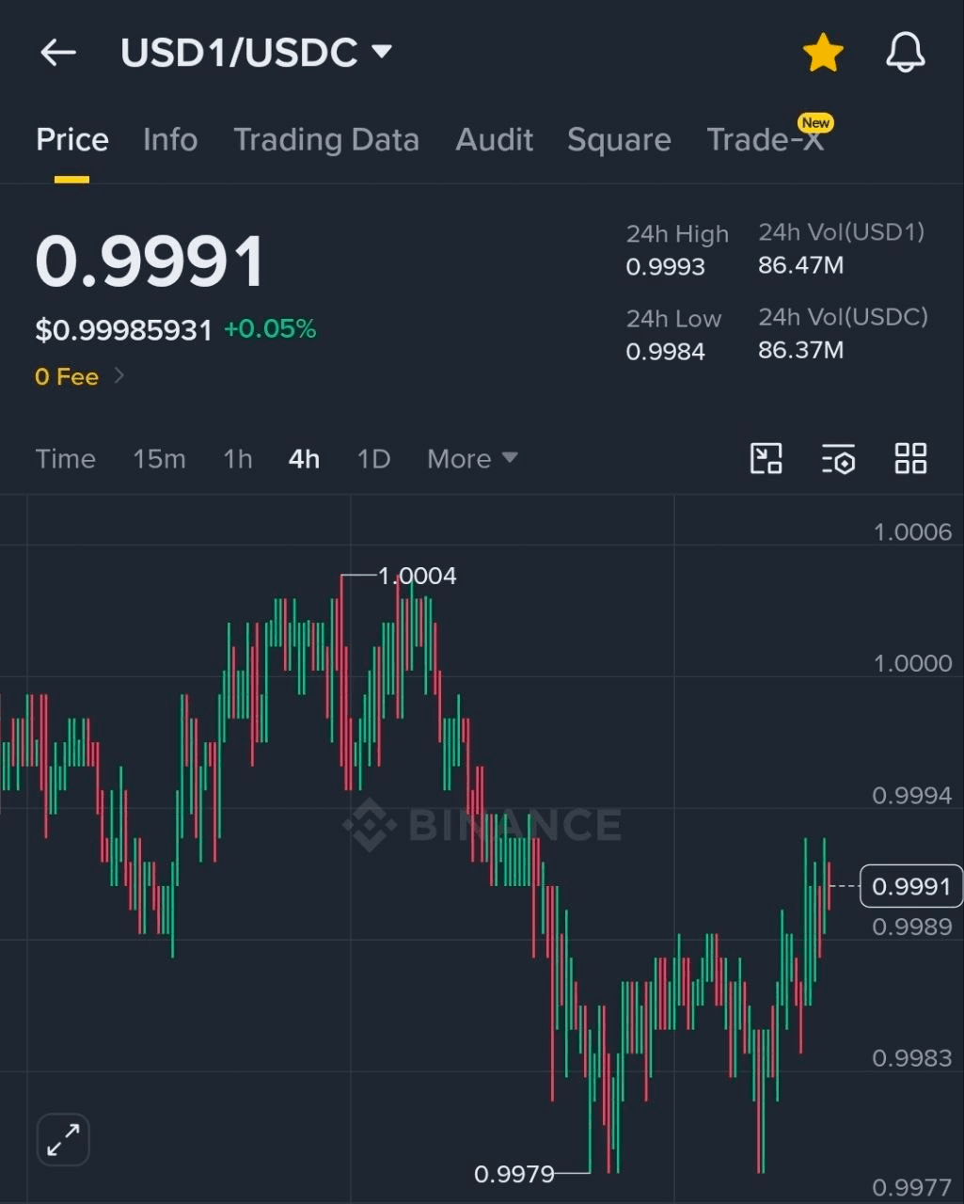
Task: Select the 1D chart interval
Action: click(x=373, y=459)
